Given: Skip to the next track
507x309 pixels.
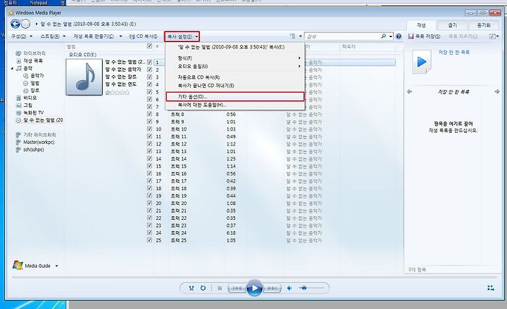Looking at the screenshot, I should click(272, 288).
